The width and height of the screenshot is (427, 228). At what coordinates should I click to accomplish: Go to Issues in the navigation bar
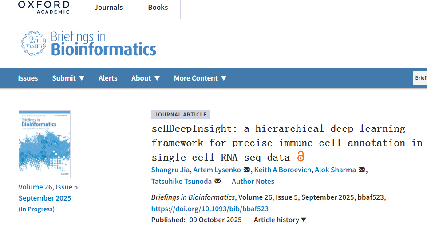28,78
